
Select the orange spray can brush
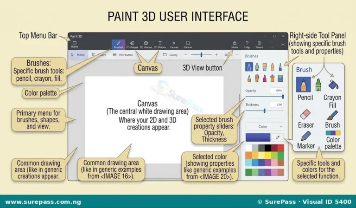point(273,78)
